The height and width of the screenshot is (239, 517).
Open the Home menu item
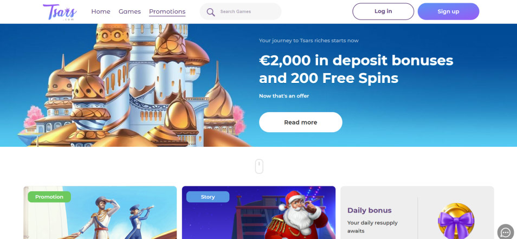(101, 11)
